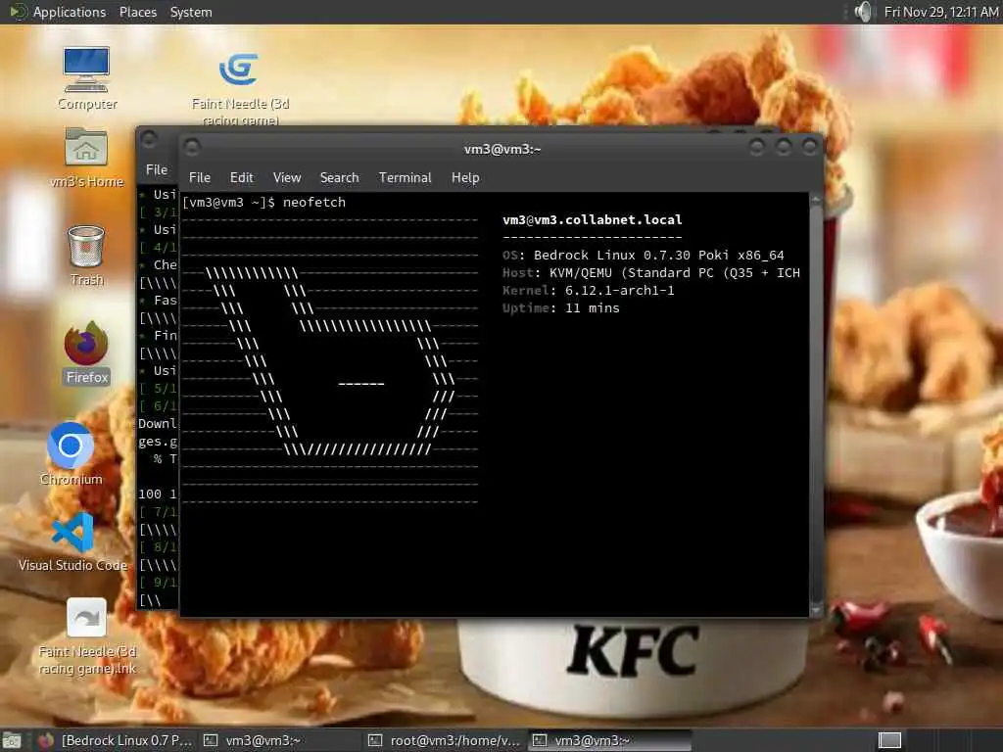Launch Chromium from the desktop
Screen dimensions: 1003x752
[x=71, y=453]
